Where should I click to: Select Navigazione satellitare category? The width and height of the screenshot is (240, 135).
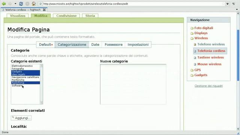25,77
